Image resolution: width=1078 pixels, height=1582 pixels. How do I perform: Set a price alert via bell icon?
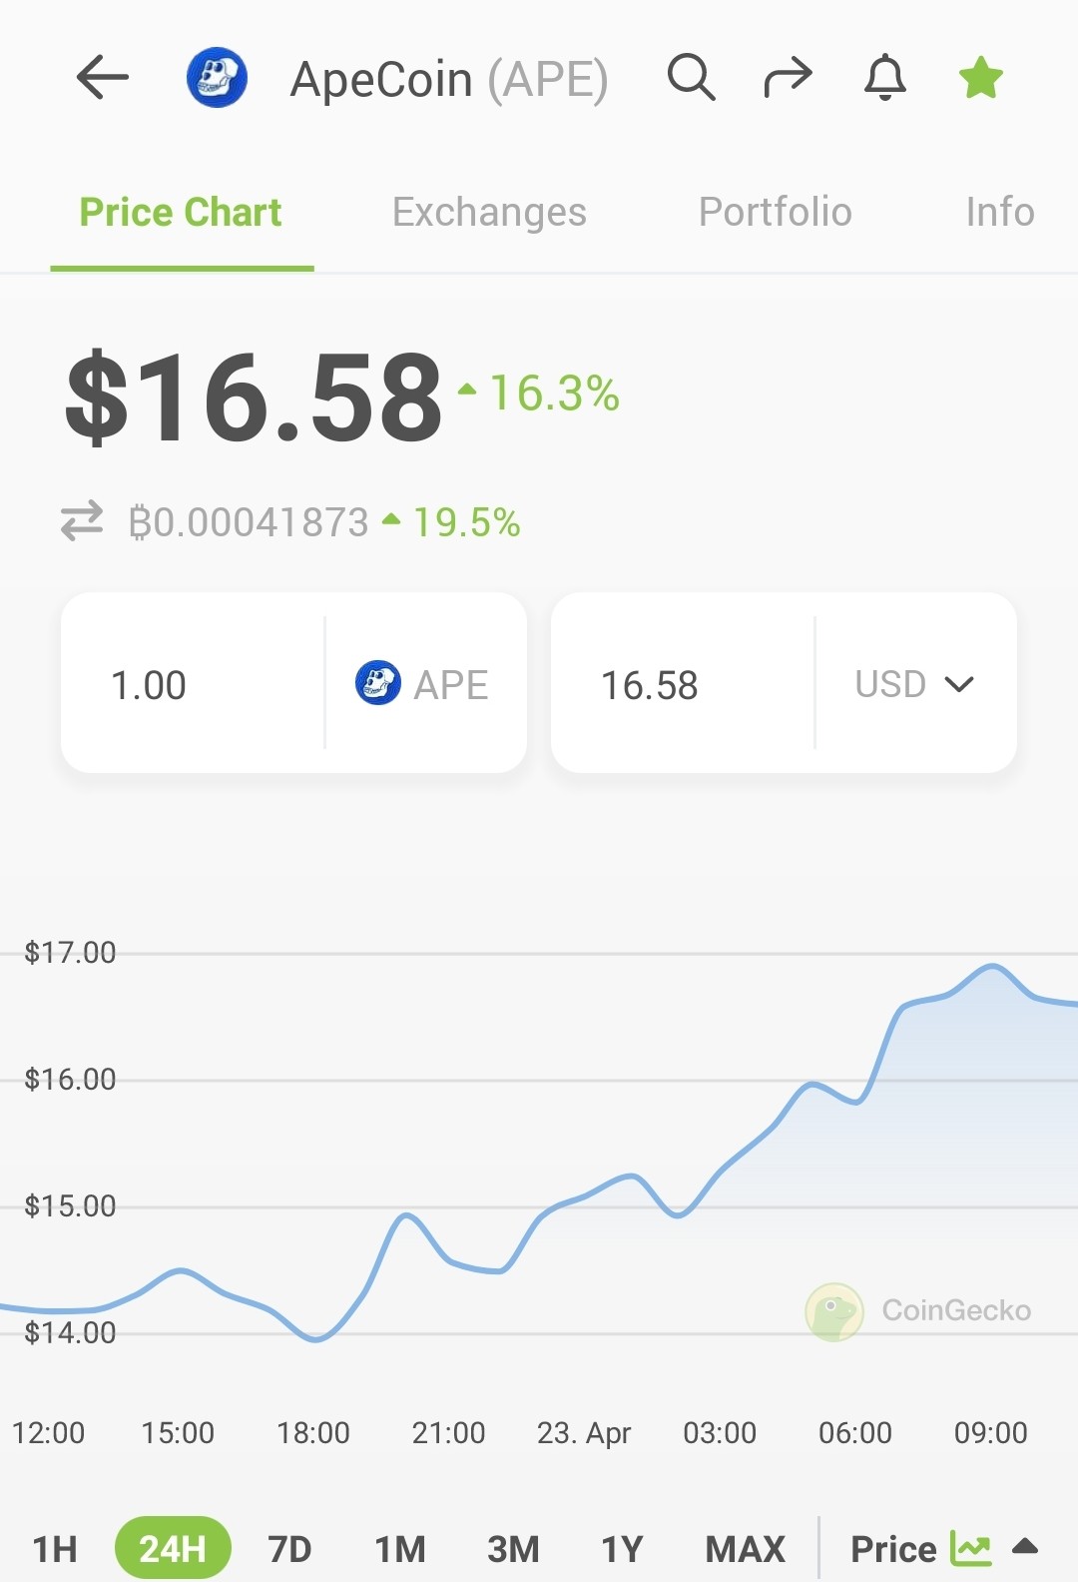point(885,78)
